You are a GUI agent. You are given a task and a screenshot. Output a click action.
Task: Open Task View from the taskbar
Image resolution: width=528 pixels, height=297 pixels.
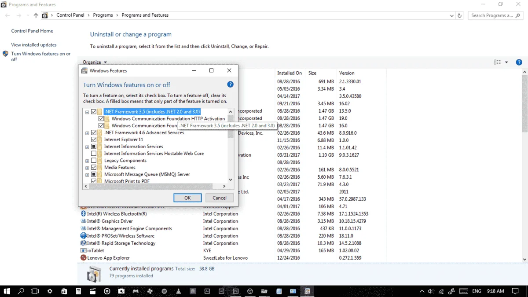[x=35, y=291]
